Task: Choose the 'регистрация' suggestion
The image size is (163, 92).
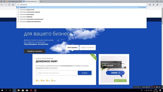Action: (x=81, y=14)
